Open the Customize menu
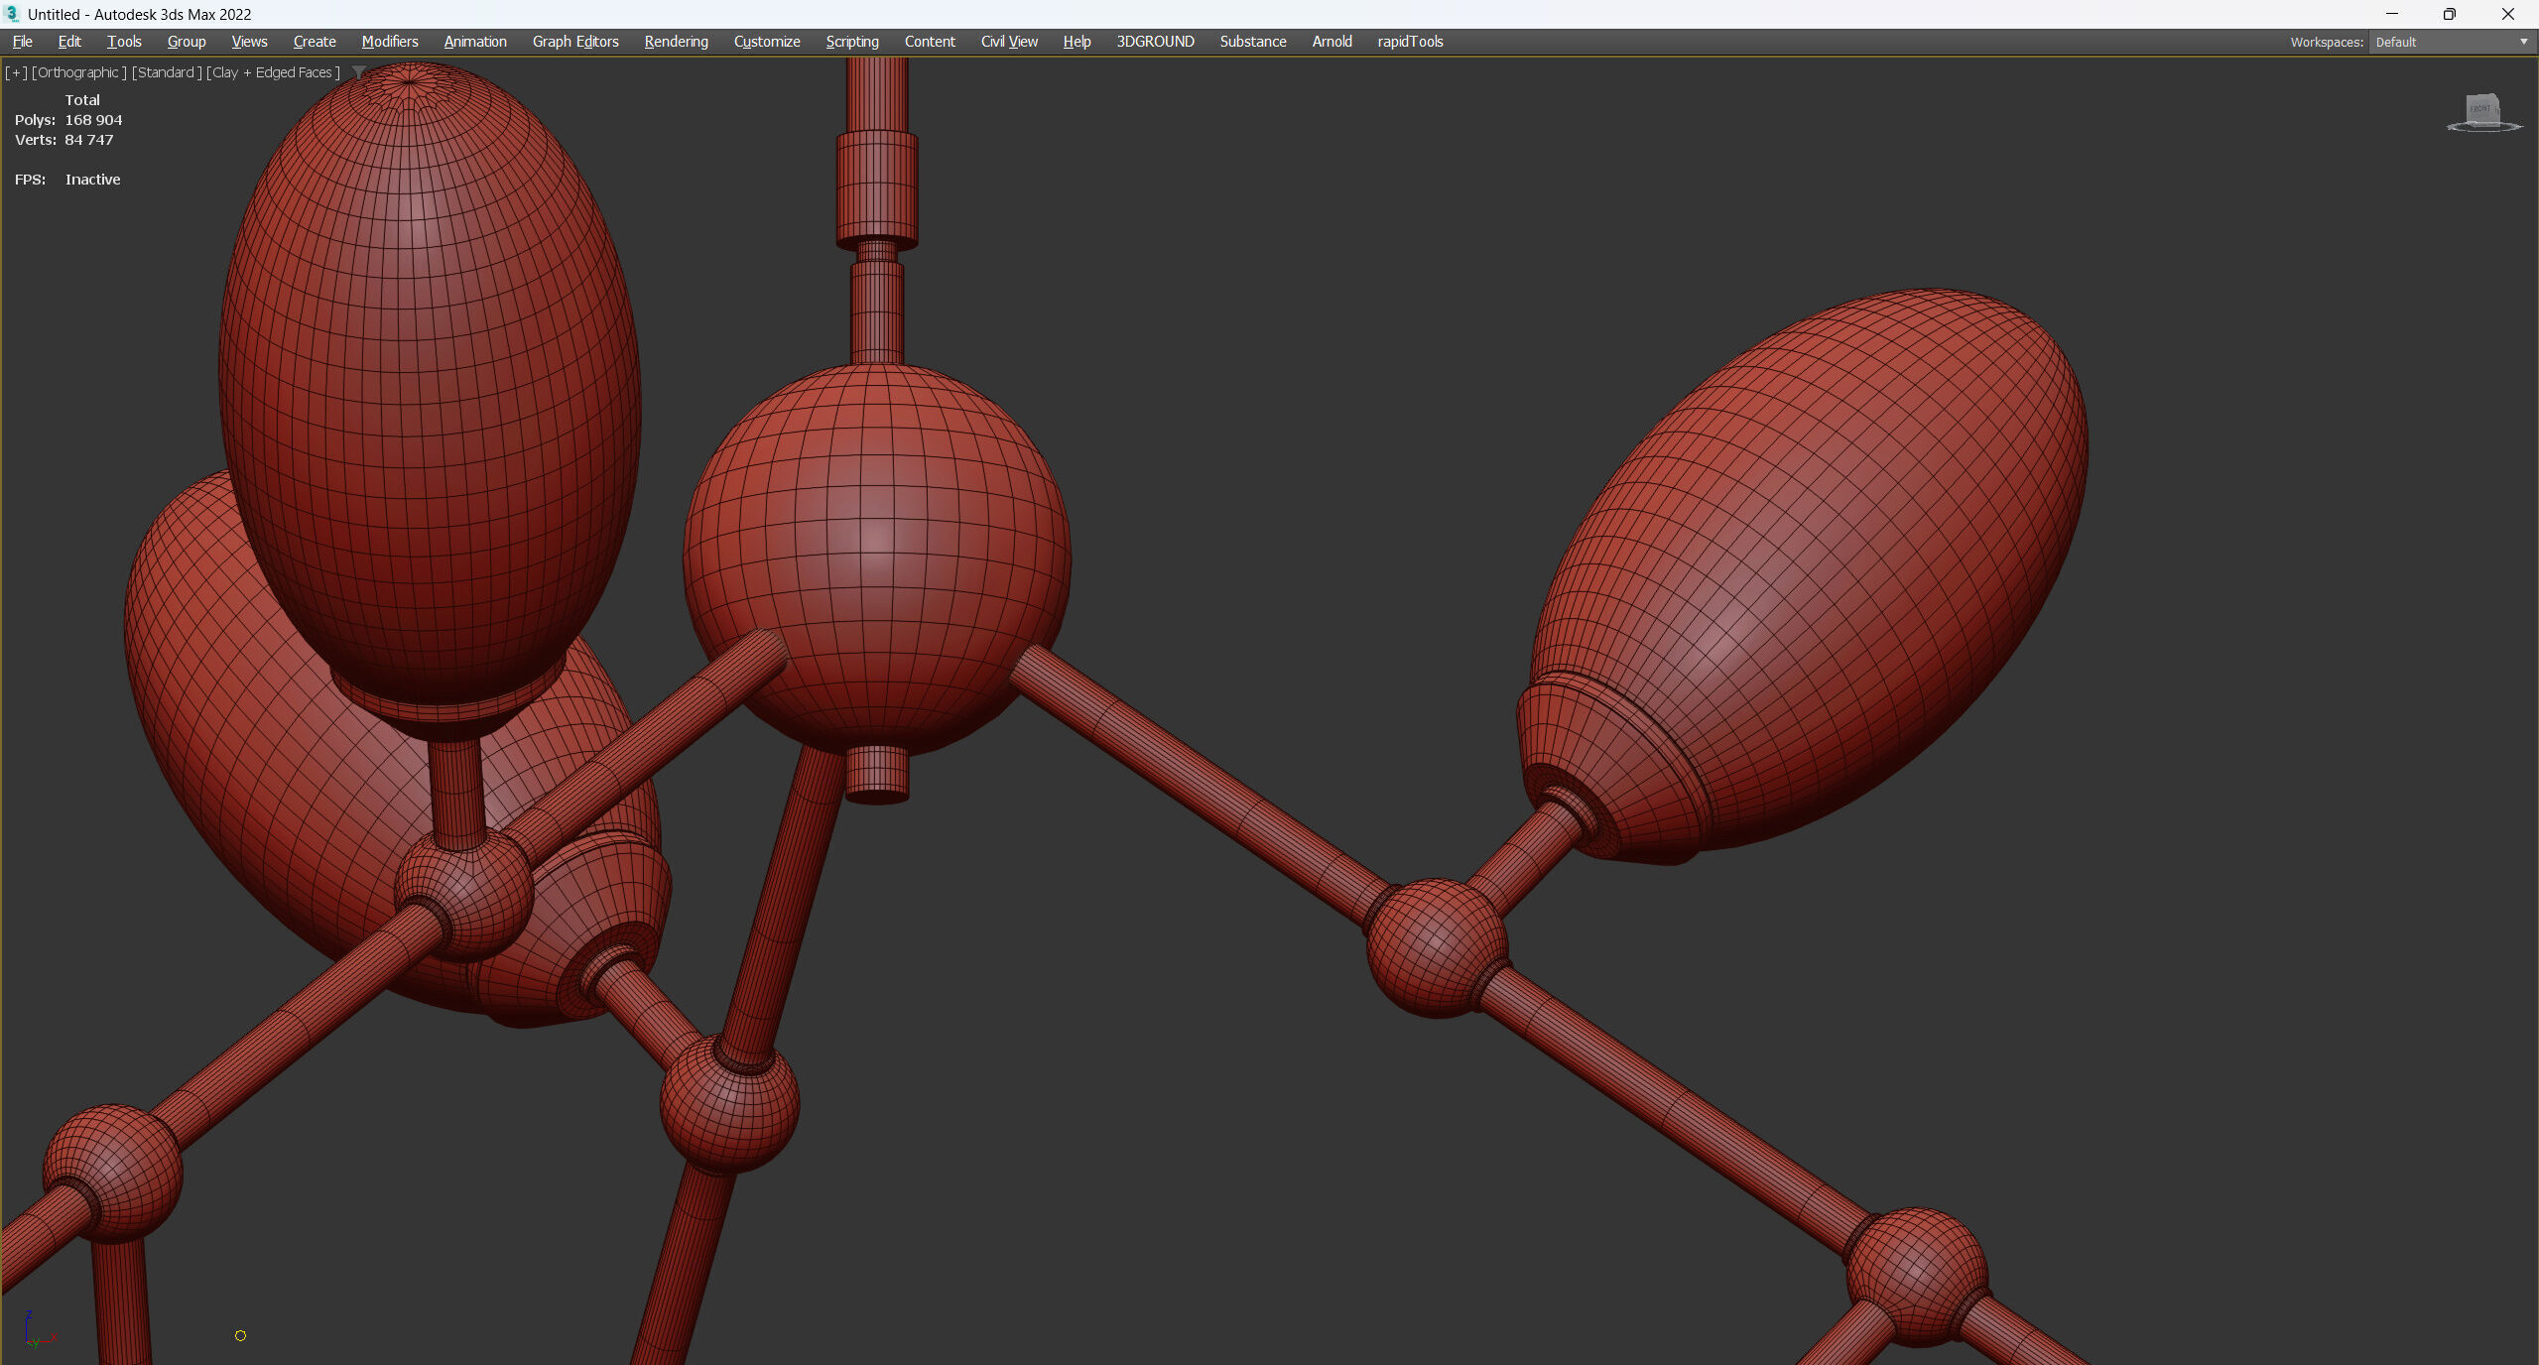The height and width of the screenshot is (1365, 2539). tap(767, 42)
